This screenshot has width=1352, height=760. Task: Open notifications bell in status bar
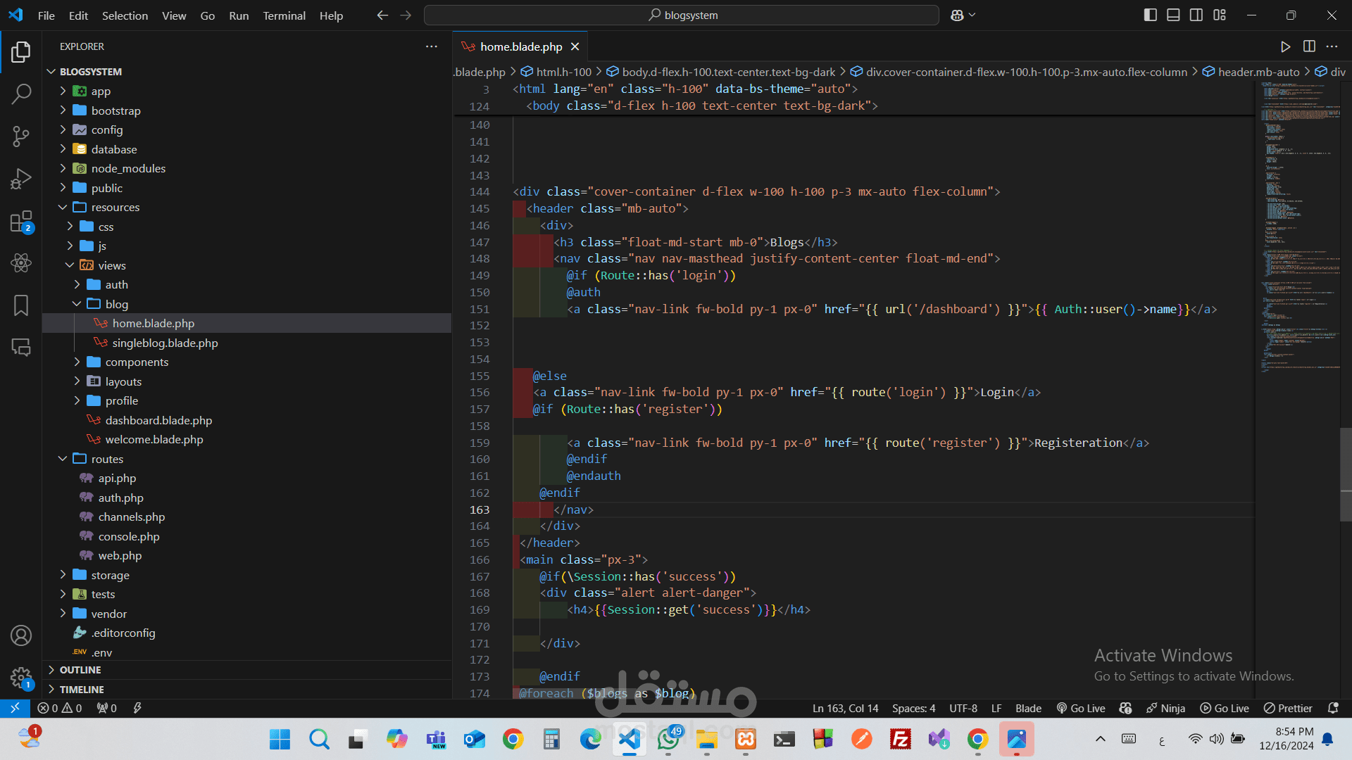point(1333,708)
